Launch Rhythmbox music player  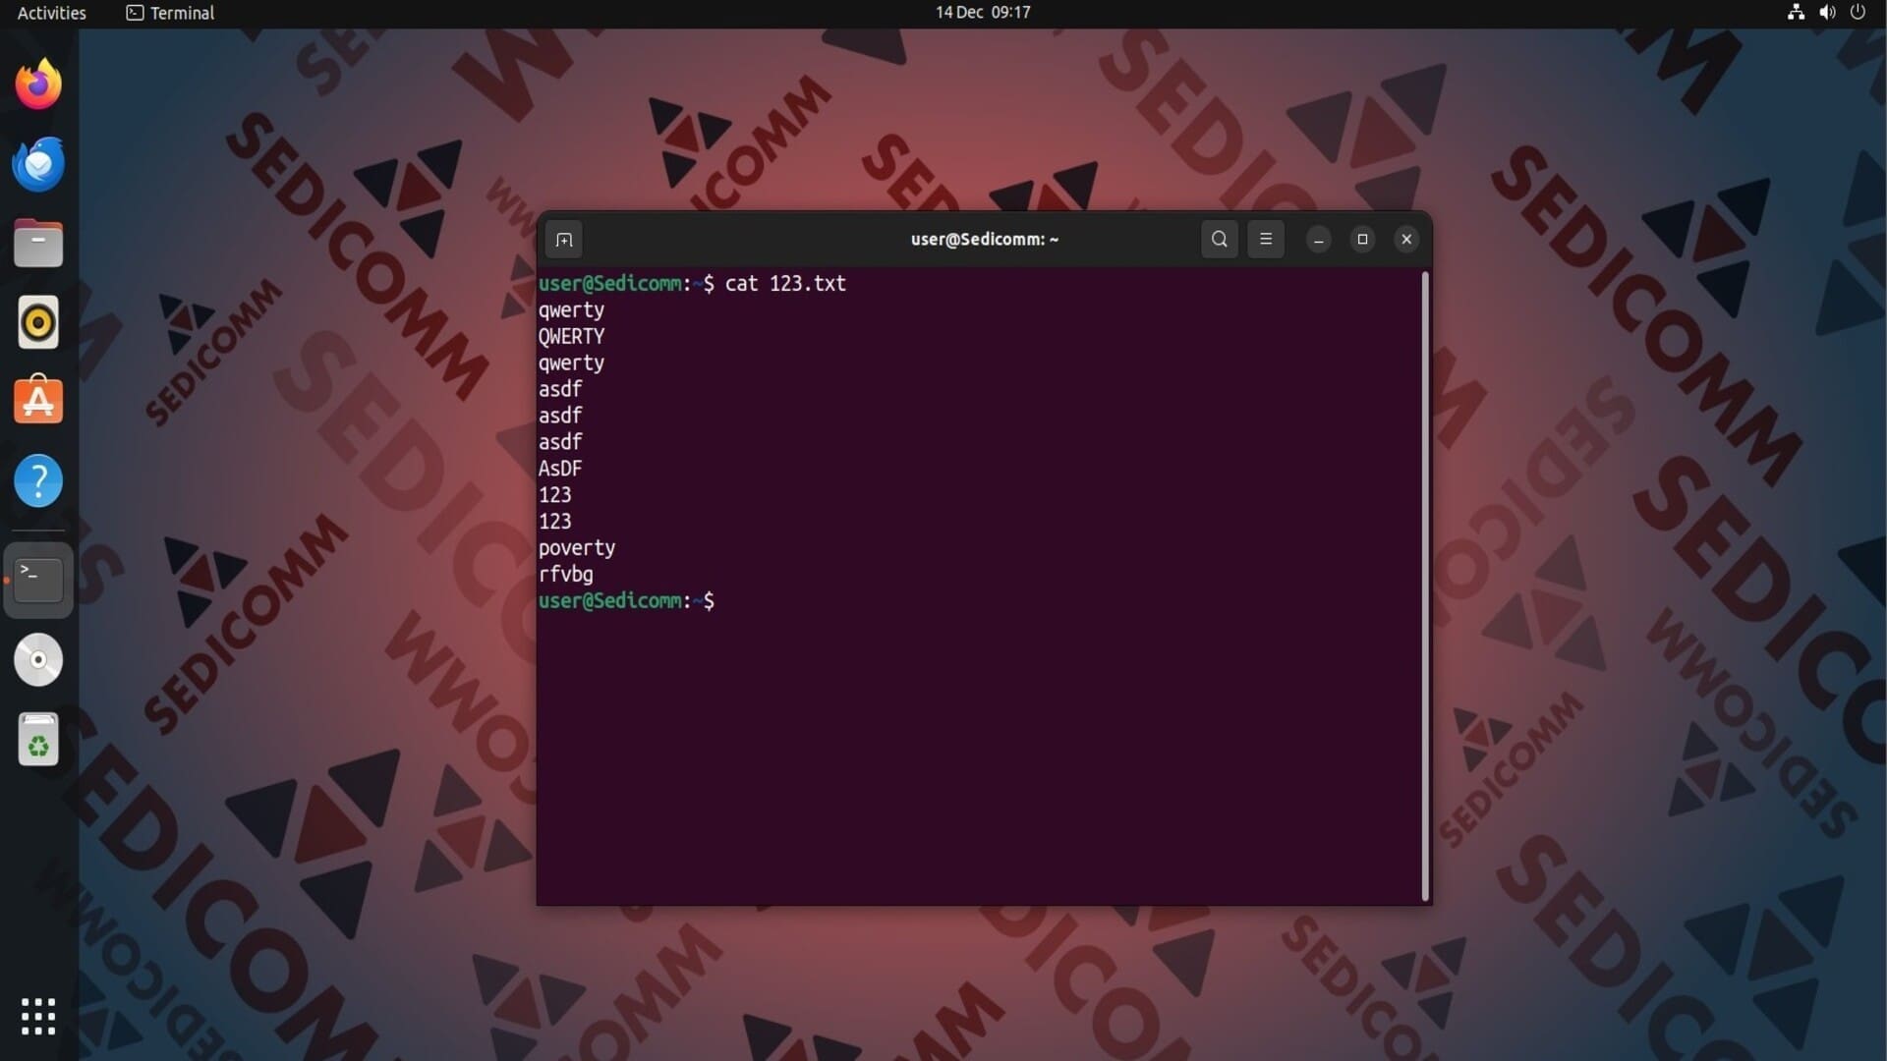(38, 322)
